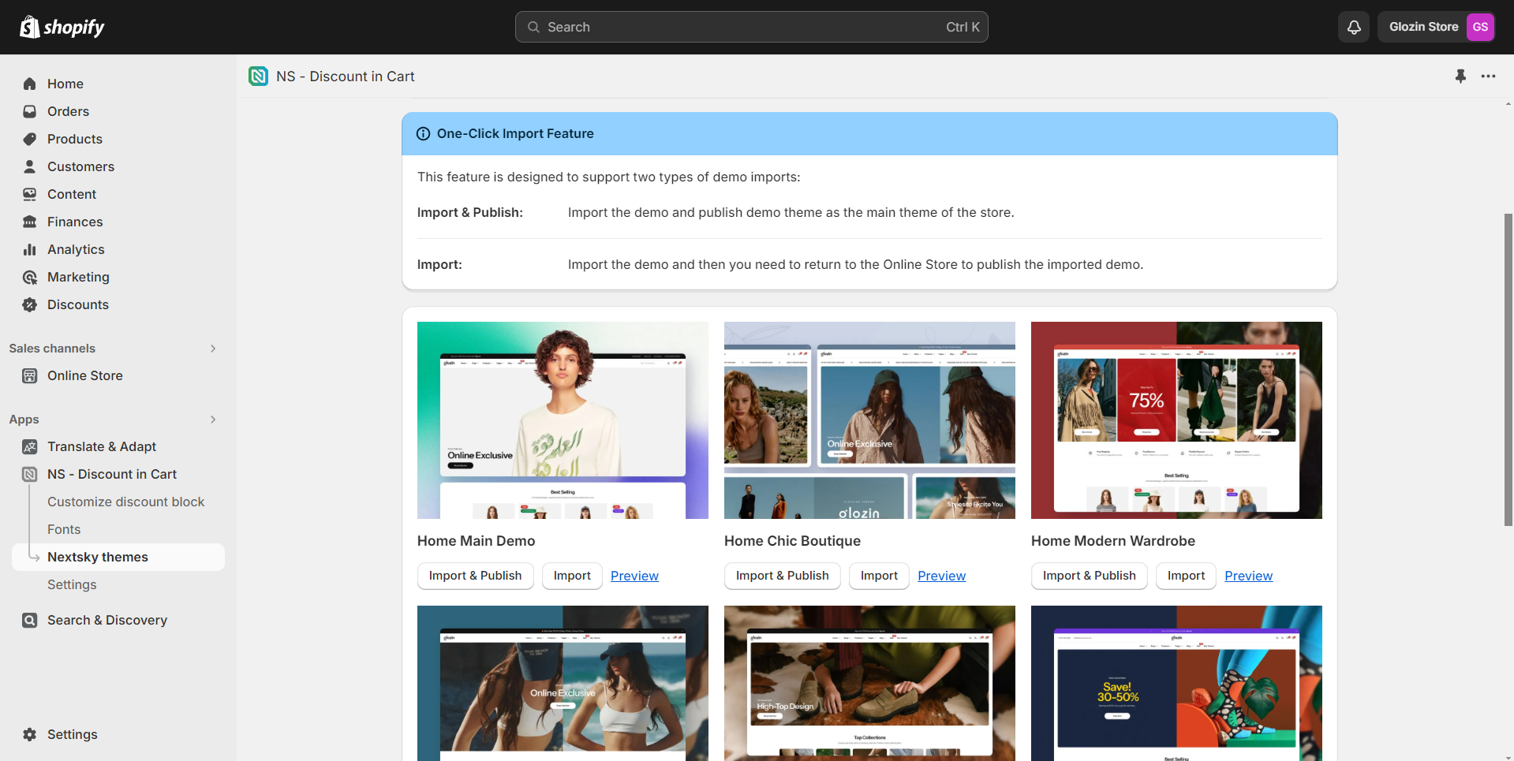Viewport: 1514px width, 761px height.
Task: Click the Home Modern Wardrobe title text
Action: pyautogui.click(x=1112, y=541)
